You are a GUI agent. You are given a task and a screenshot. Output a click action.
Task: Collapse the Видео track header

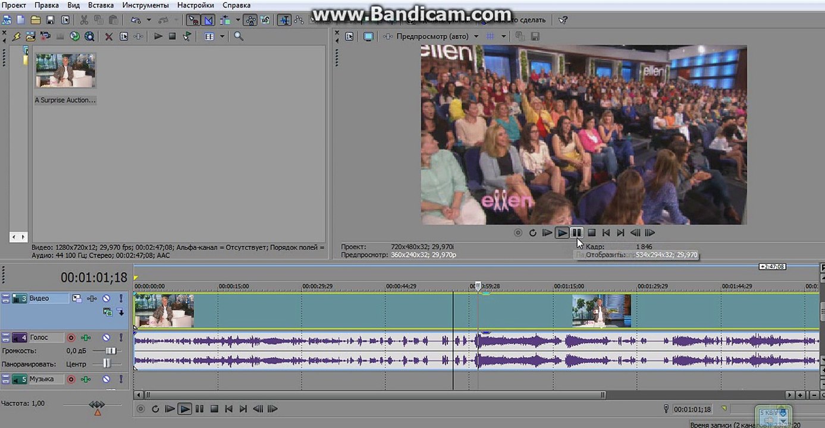6,298
